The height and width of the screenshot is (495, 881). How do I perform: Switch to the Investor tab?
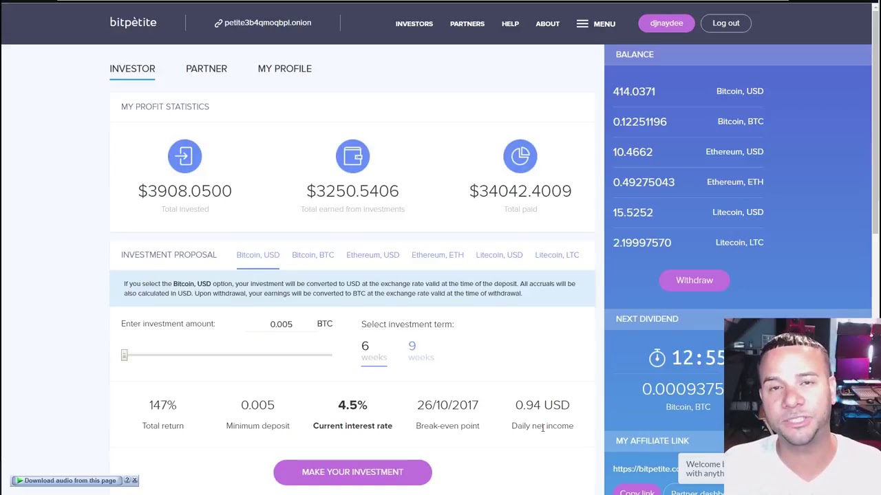(132, 69)
